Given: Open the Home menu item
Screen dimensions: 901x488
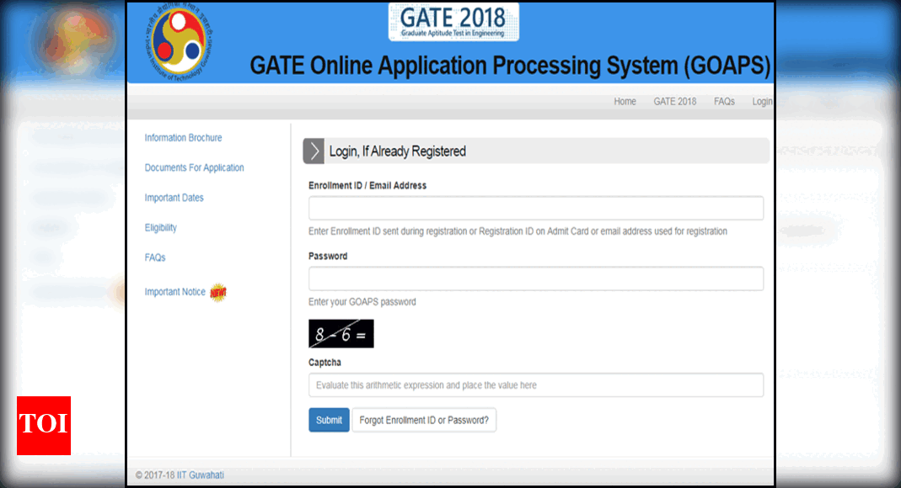Looking at the screenshot, I should pyautogui.click(x=625, y=101).
